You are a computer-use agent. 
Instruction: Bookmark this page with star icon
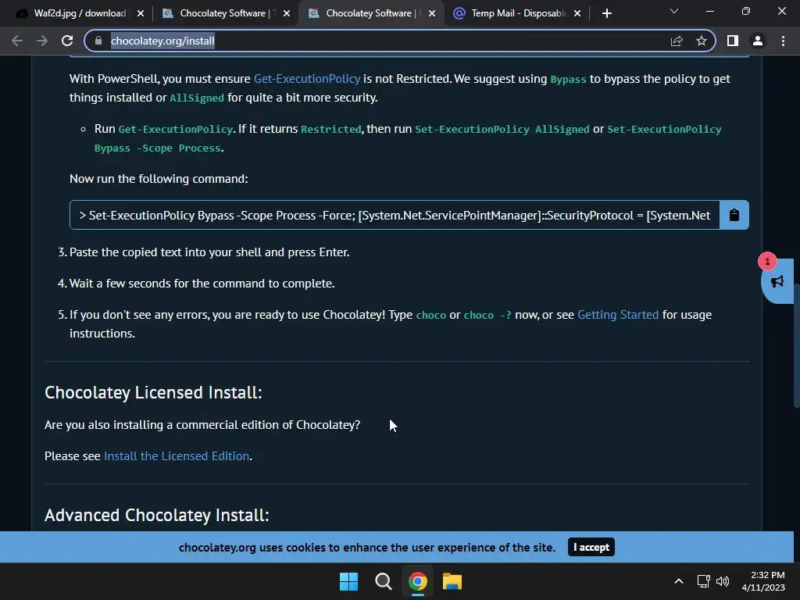tap(702, 41)
